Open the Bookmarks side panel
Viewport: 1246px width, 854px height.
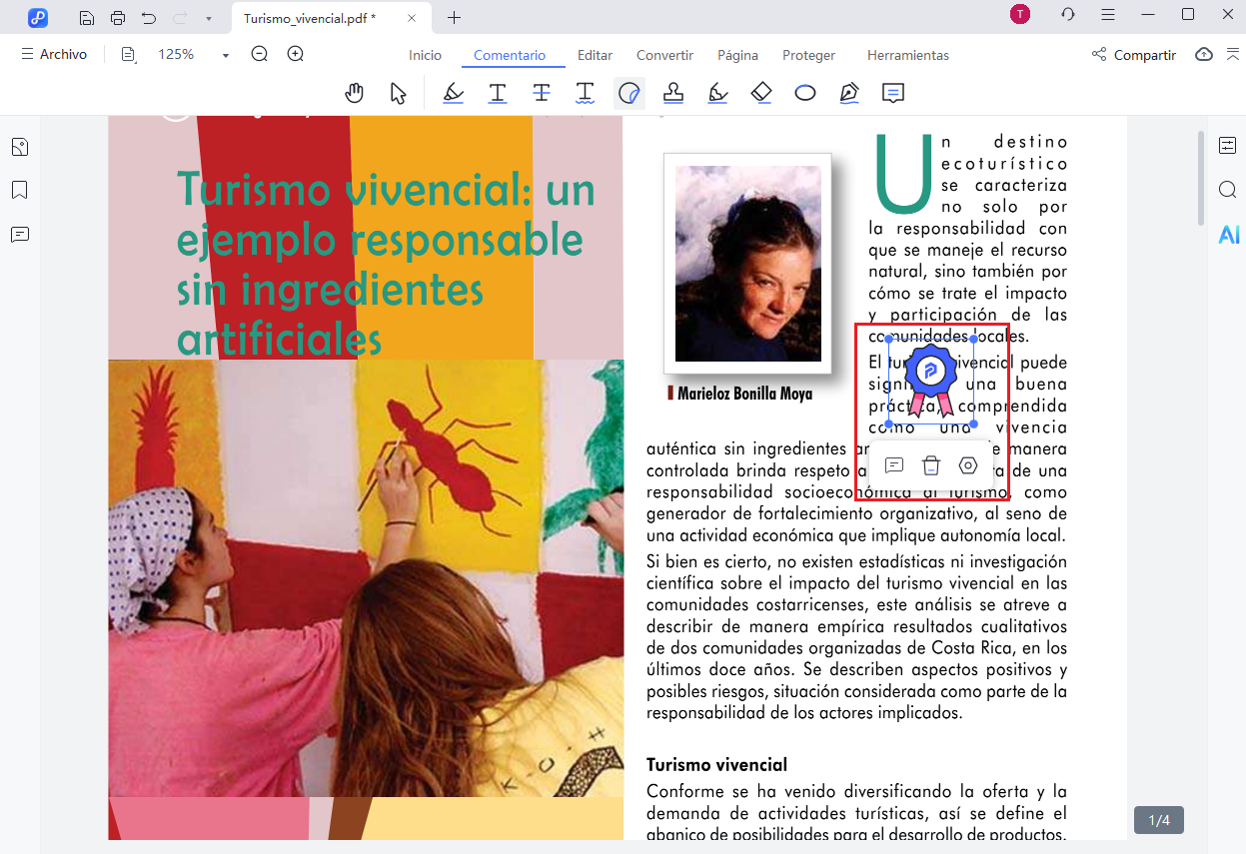pyautogui.click(x=20, y=191)
